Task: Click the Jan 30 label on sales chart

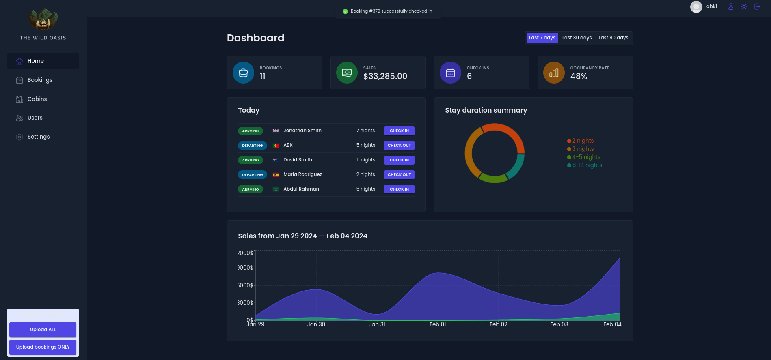Action: (x=316, y=324)
